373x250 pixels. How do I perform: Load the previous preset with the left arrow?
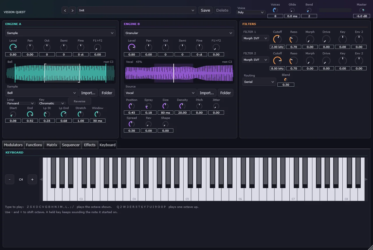(65, 10)
